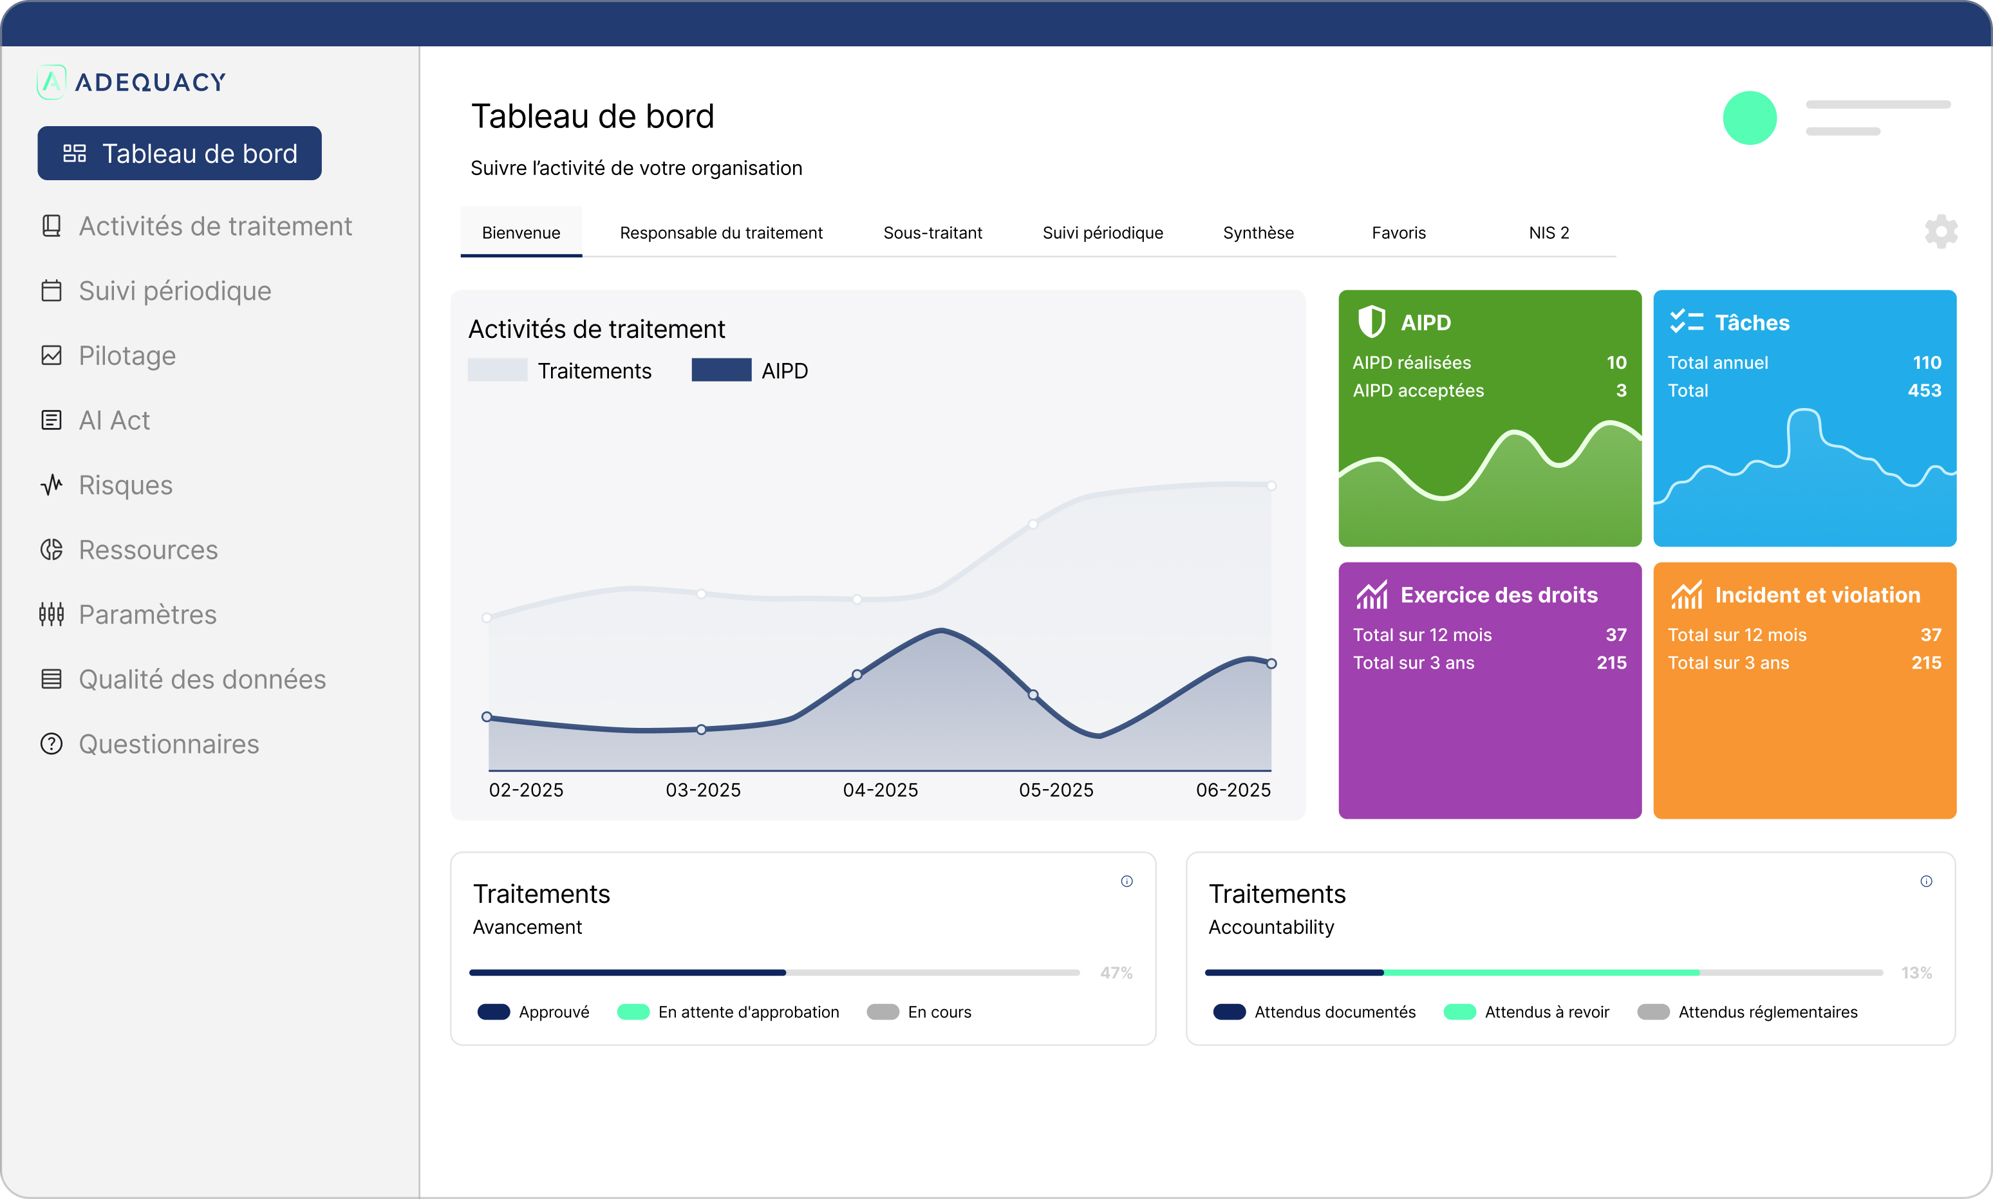Click the checklist icon on the Tâches tile

[x=1686, y=322]
